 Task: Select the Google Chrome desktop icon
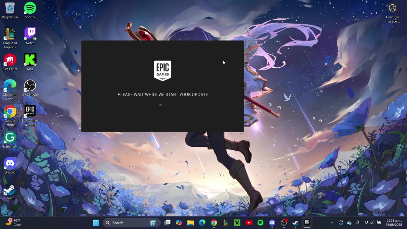[x=10, y=116]
